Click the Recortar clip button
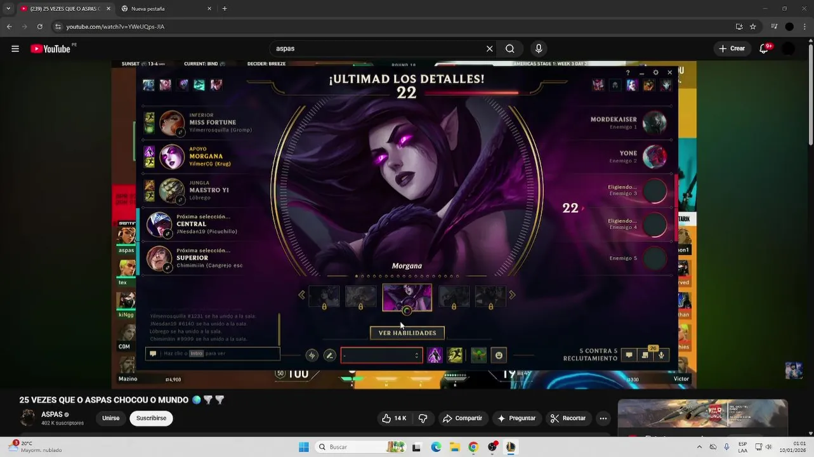Viewport: 814px width, 457px height. tap(568, 418)
